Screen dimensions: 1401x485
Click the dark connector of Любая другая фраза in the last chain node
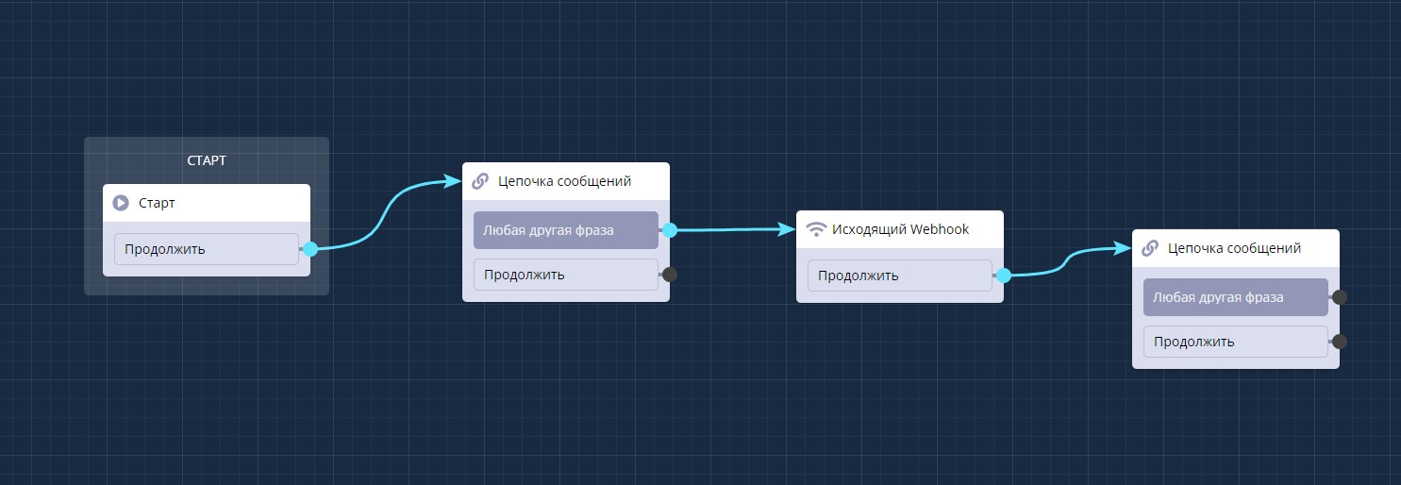(1339, 297)
